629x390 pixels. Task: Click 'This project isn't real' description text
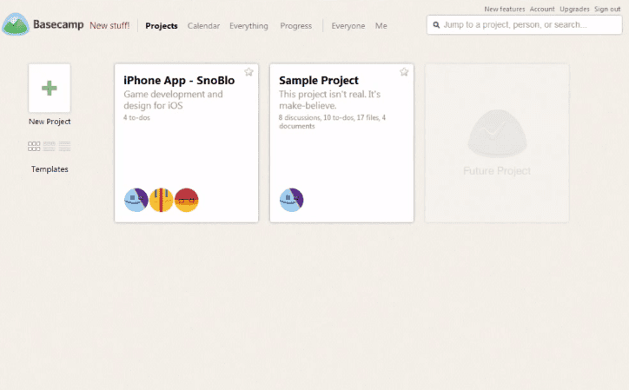pos(329,100)
